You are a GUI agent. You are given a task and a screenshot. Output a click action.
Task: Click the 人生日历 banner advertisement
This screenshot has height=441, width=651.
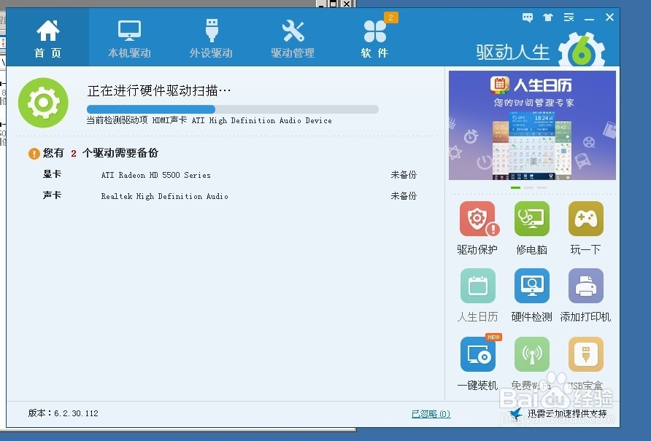click(531, 124)
